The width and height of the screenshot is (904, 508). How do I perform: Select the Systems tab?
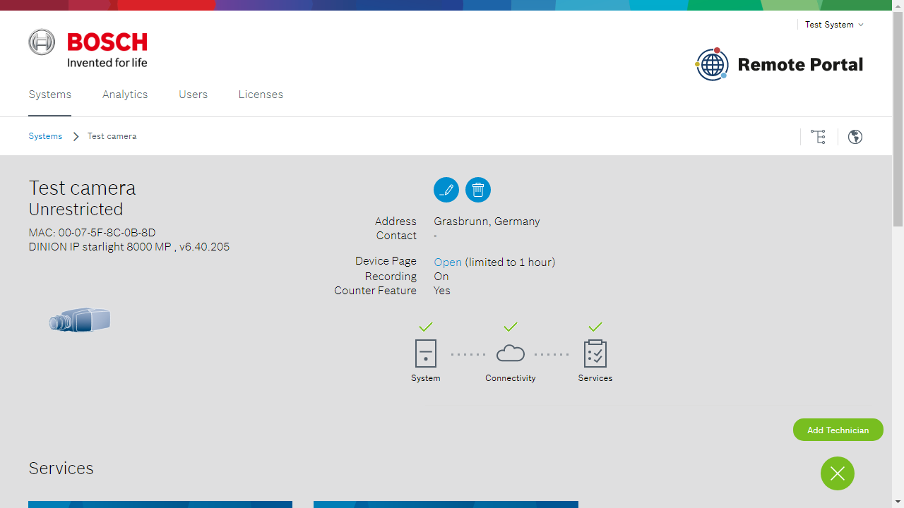coord(49,95)
